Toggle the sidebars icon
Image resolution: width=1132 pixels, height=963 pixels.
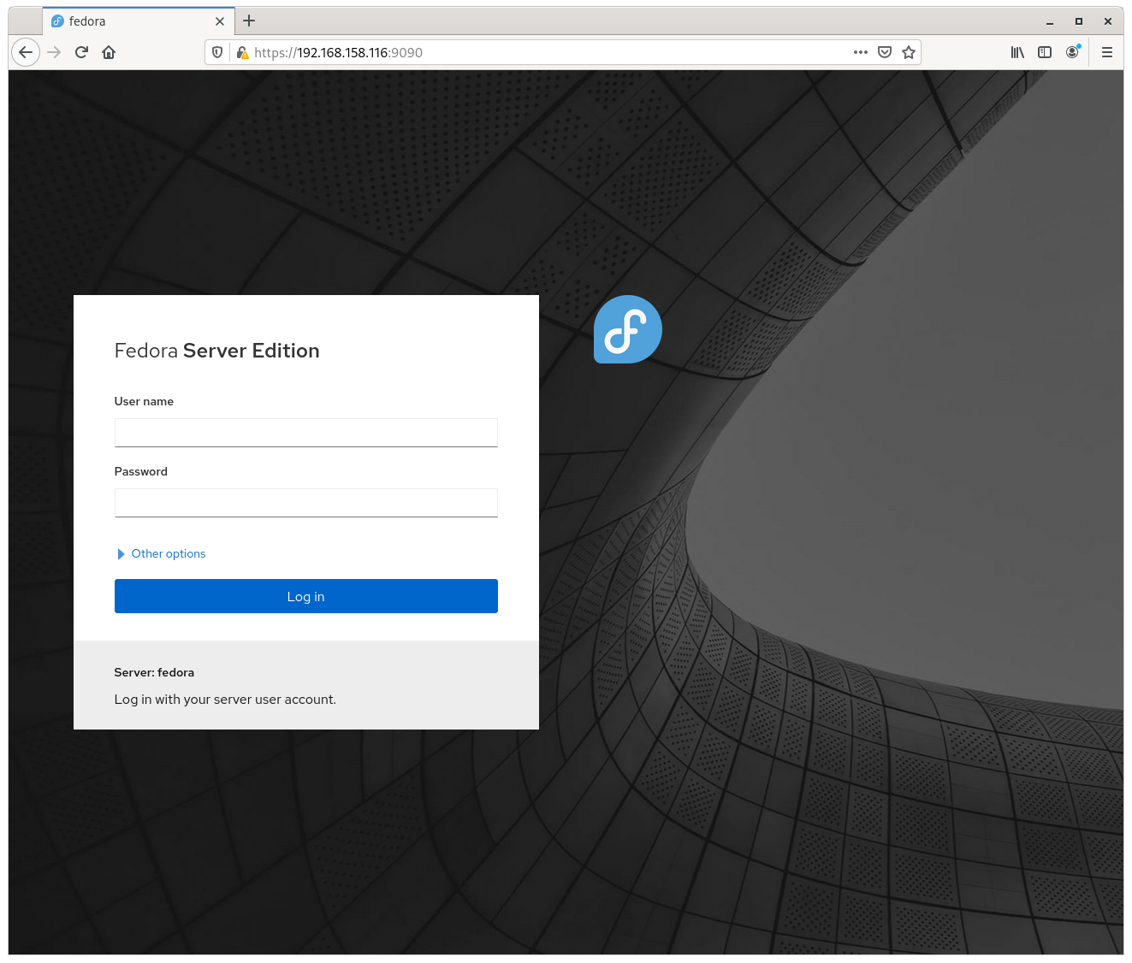pyautogui.click(x=1045, y=52)
